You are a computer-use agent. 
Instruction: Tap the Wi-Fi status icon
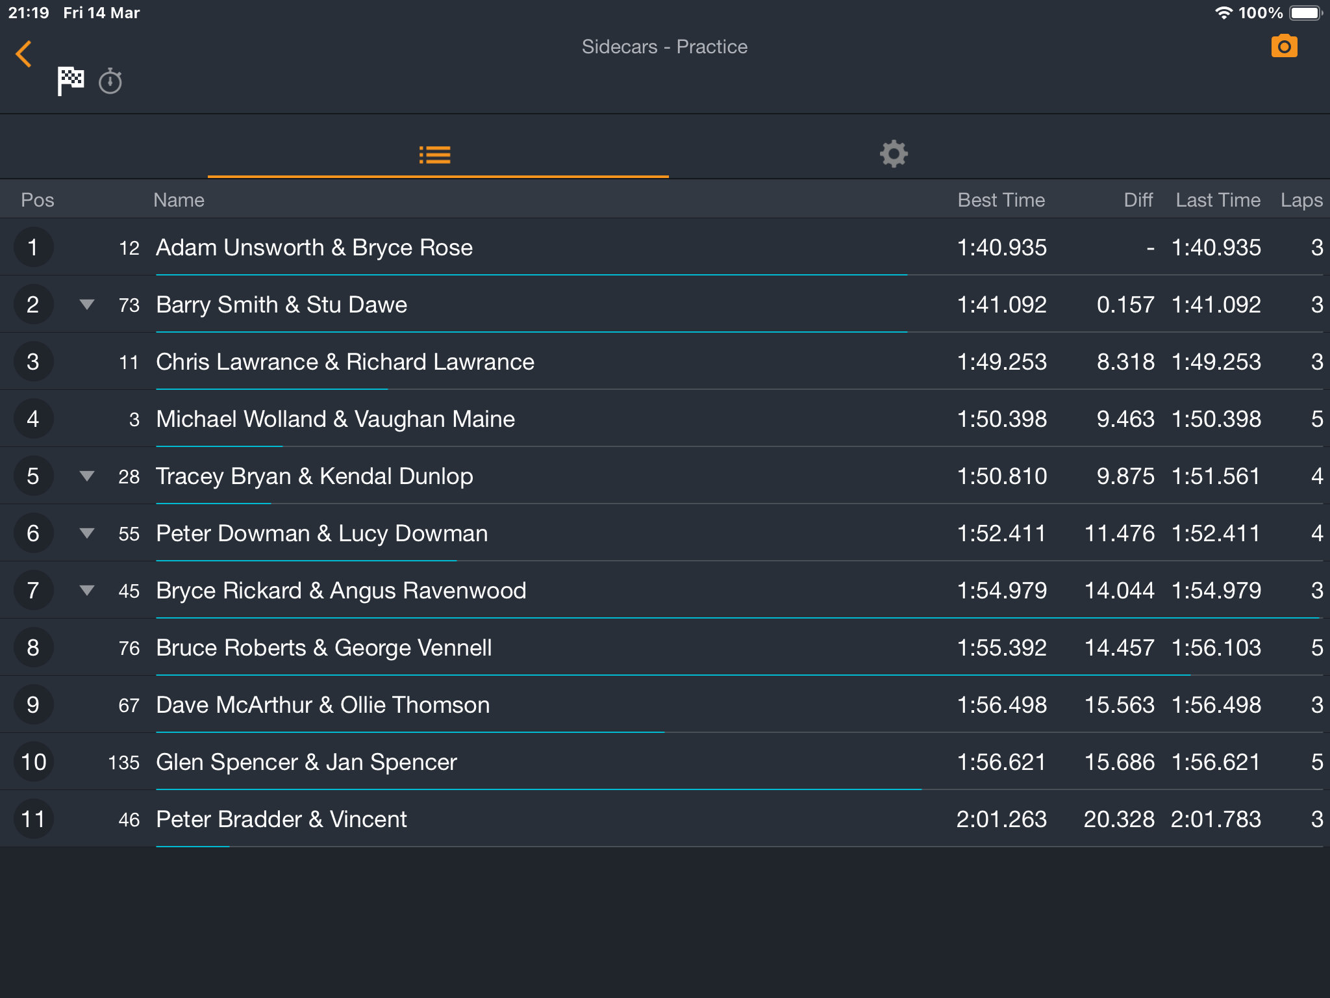pyautogui.click(x=1223, y=13)
